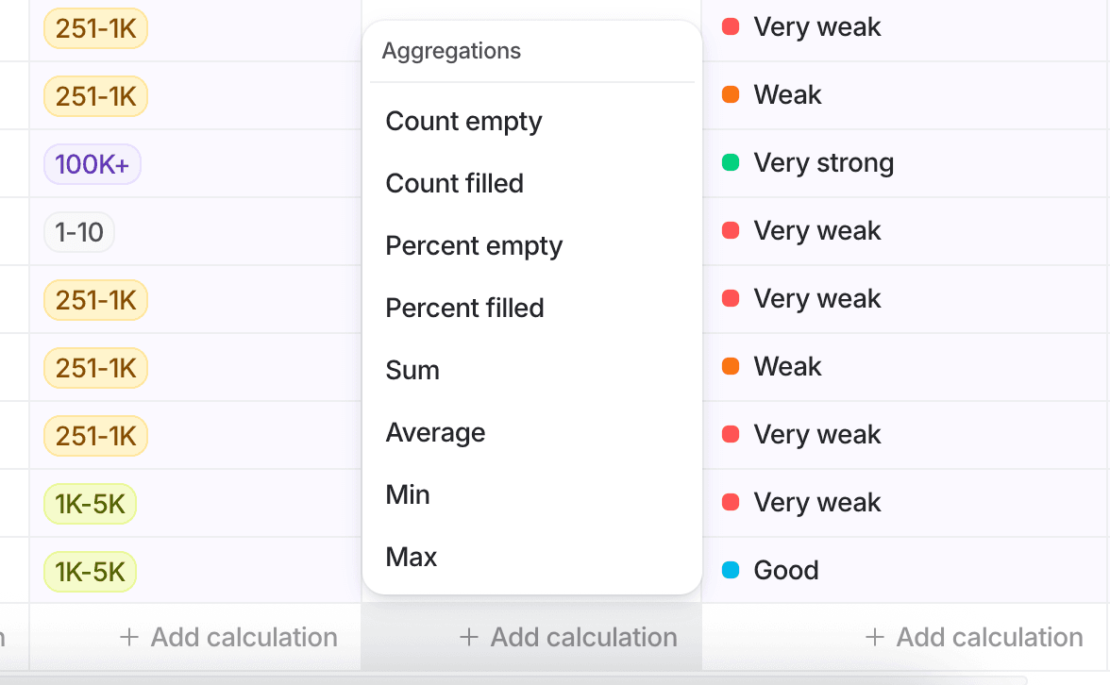Select the "100K+" purple tag
Screen dimensions: 1110x685
pyautogui.click(x=92, y=163)
